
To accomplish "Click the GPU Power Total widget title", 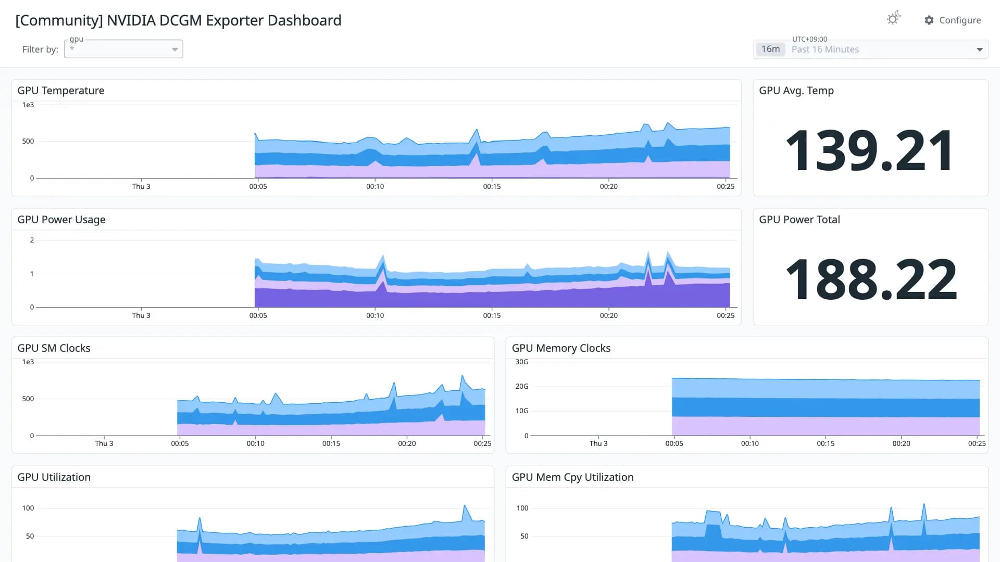I will 799,220.
